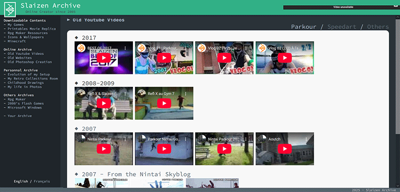Click the Slaizen Archive site title
The image size is (400, 192).
[x=51, y=5]
